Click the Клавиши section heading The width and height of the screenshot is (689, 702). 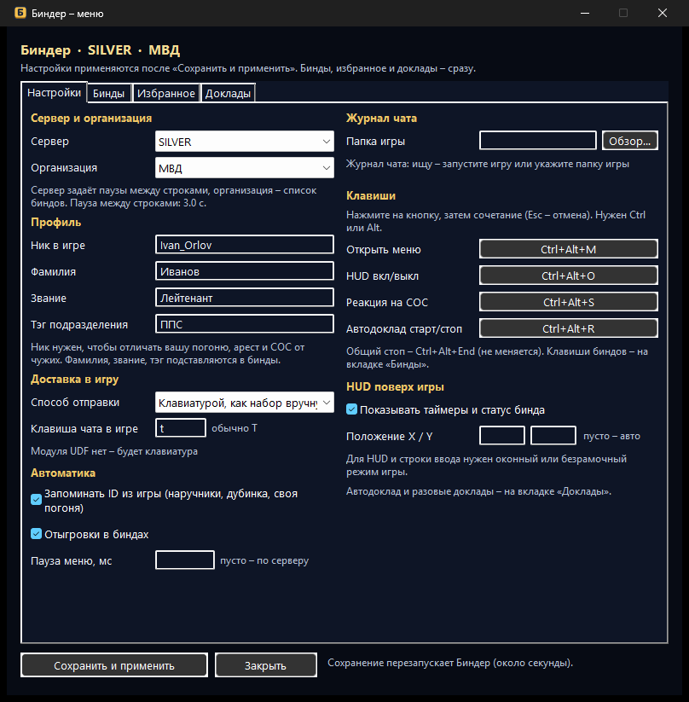coord(371,195)
